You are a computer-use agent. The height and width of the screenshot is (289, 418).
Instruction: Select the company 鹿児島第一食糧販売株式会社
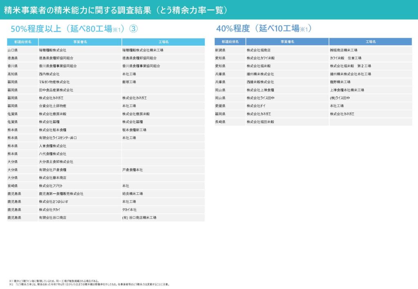61,194
